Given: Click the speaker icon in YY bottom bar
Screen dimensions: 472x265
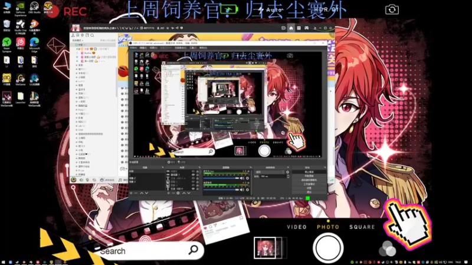Looking at the screenshot, I should [81, 180].
